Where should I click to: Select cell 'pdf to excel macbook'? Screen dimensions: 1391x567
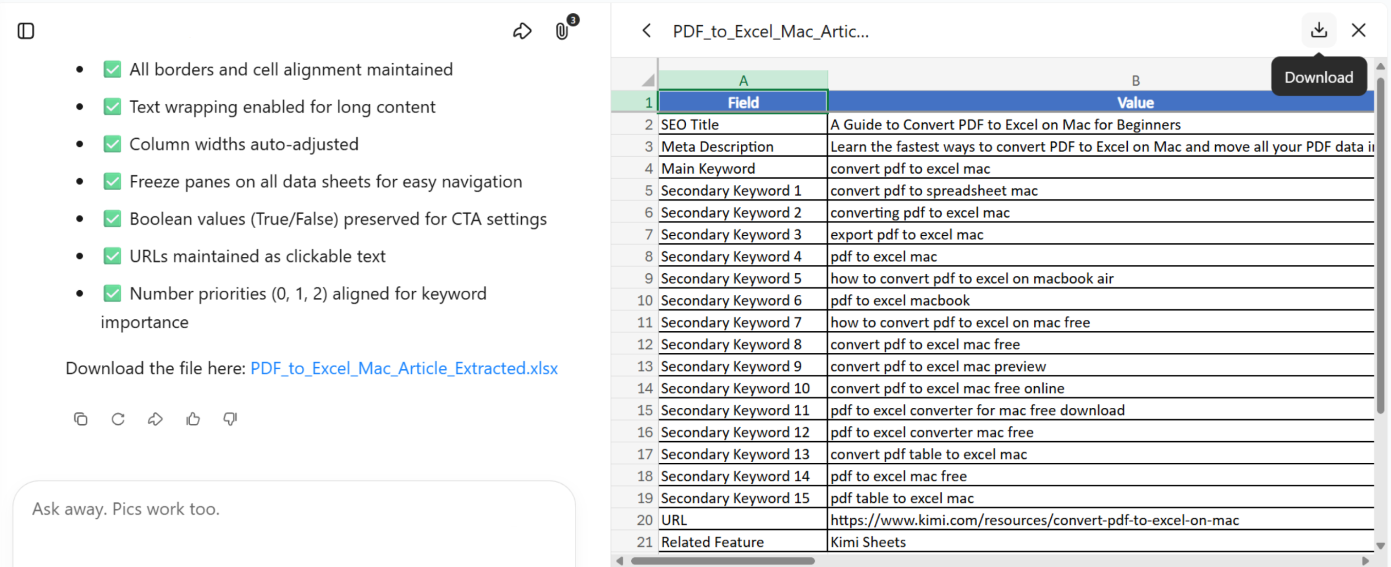[1101, 300]
